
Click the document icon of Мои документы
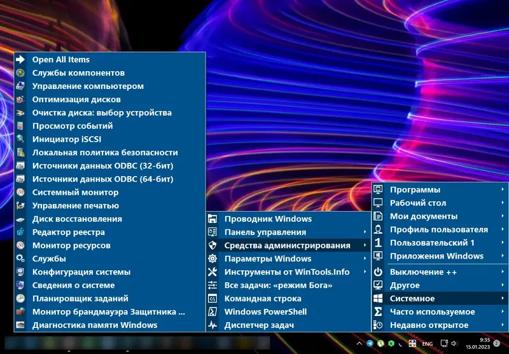tap(378, 216)
